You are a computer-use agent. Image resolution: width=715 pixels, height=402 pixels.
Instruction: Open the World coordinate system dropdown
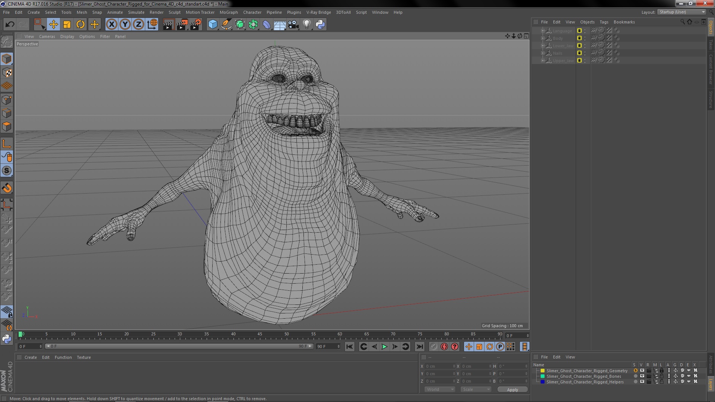[440, 389]
